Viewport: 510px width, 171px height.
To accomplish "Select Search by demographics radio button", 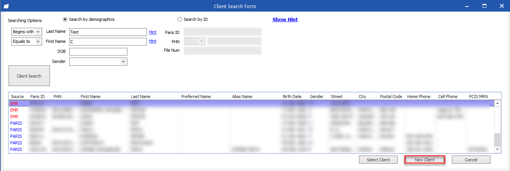I will 65,19.
